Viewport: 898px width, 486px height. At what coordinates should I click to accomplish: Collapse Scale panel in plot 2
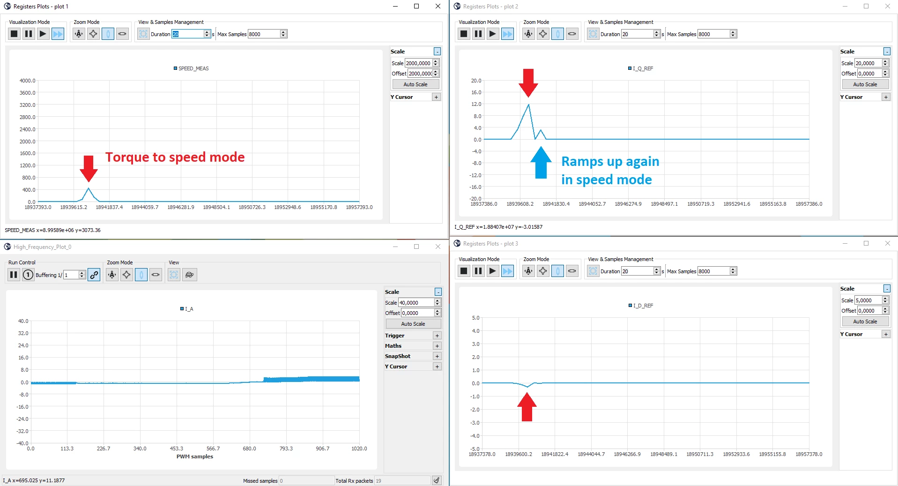(x=887, y=52)
